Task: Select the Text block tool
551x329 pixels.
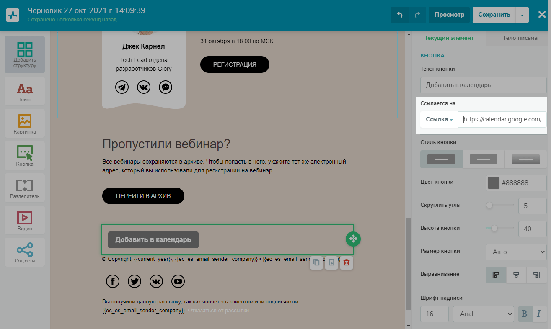Action: tap(25, 91)
